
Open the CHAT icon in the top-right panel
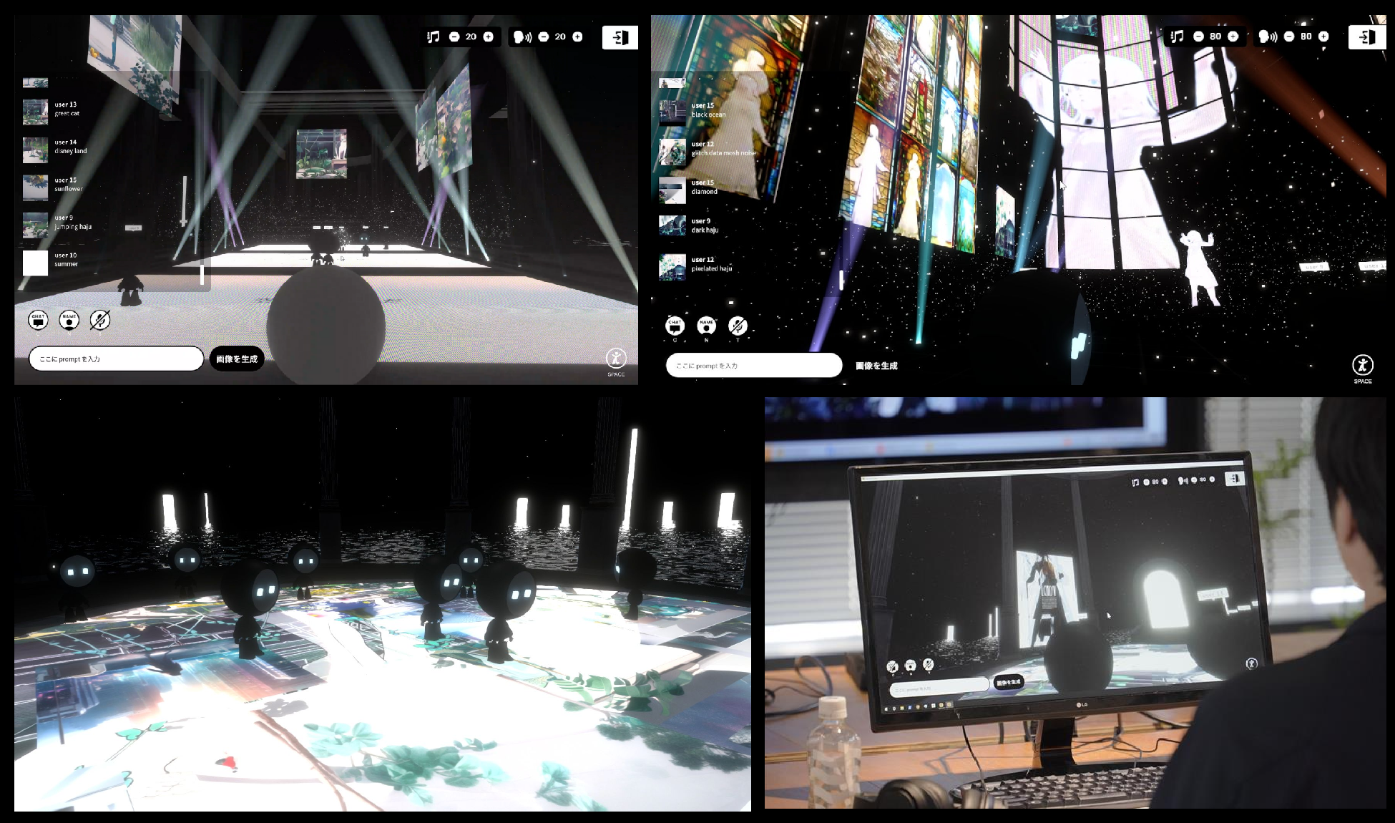[675, 326]
